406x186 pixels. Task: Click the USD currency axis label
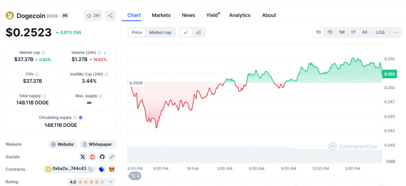(x=391, y=161)
